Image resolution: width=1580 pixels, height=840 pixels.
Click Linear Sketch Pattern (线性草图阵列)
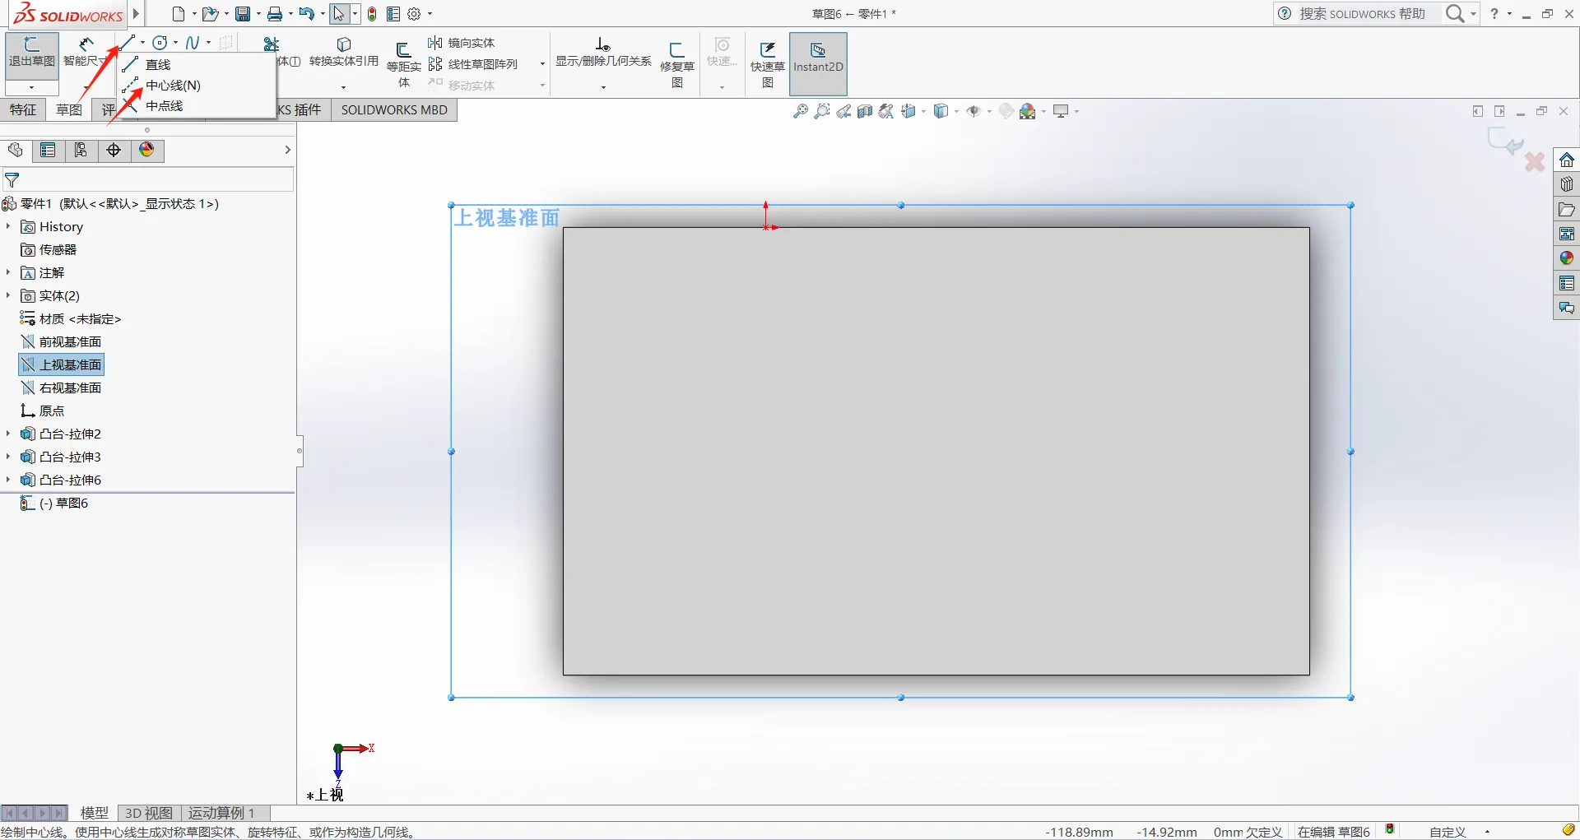[x=473, y=64]
